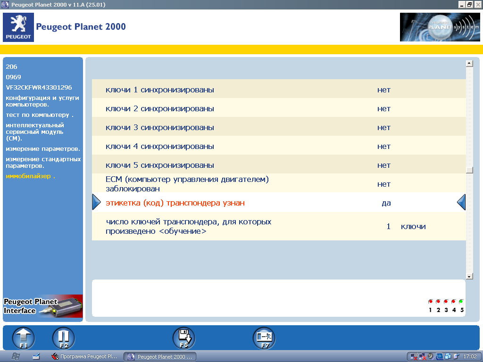This screenshot has height=362, width=483.
Task: Open 'тест по компьютеру' sidebar item
Action: point(40,115)
